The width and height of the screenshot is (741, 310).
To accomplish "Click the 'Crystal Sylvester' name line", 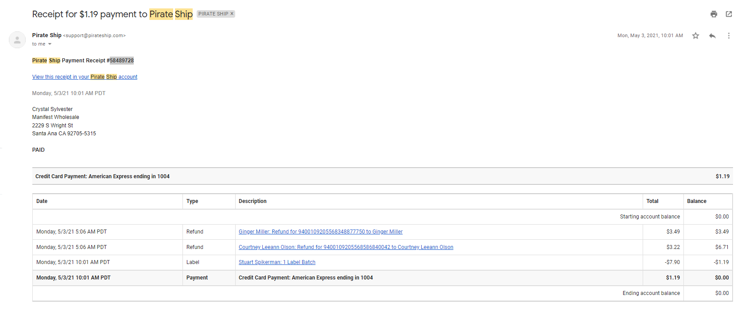I will point(52,109).
